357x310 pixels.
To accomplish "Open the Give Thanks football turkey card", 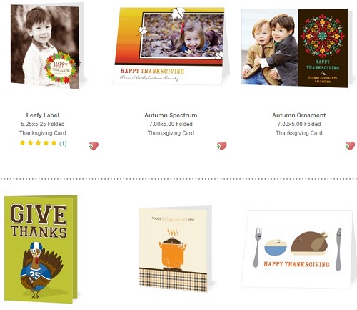I will [x=41, y=249].
